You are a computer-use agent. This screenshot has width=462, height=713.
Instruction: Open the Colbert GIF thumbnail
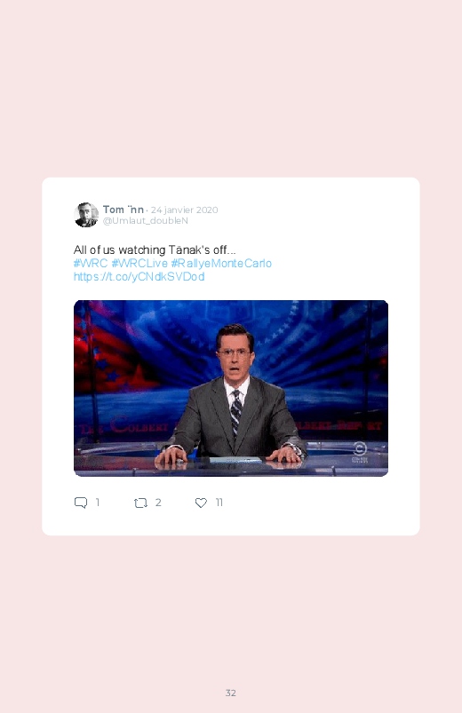tap(231, 388)
